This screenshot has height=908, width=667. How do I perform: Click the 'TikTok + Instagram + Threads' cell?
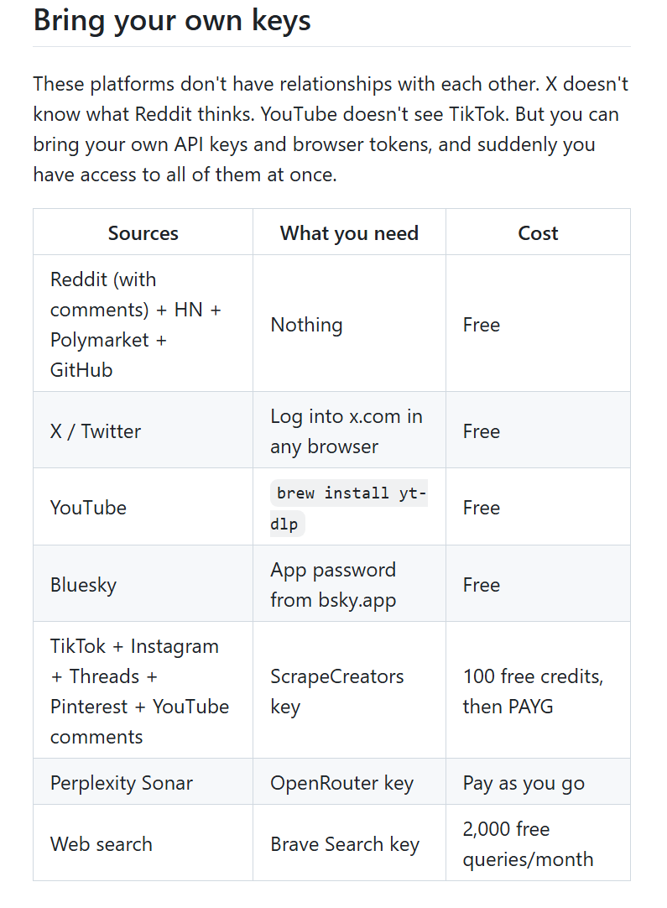tap(143, 691)
